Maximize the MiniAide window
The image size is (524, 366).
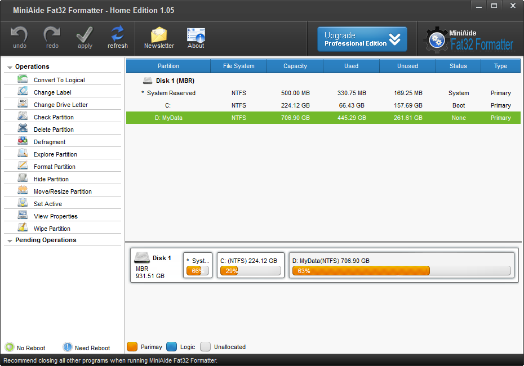(x=494, y=5)
